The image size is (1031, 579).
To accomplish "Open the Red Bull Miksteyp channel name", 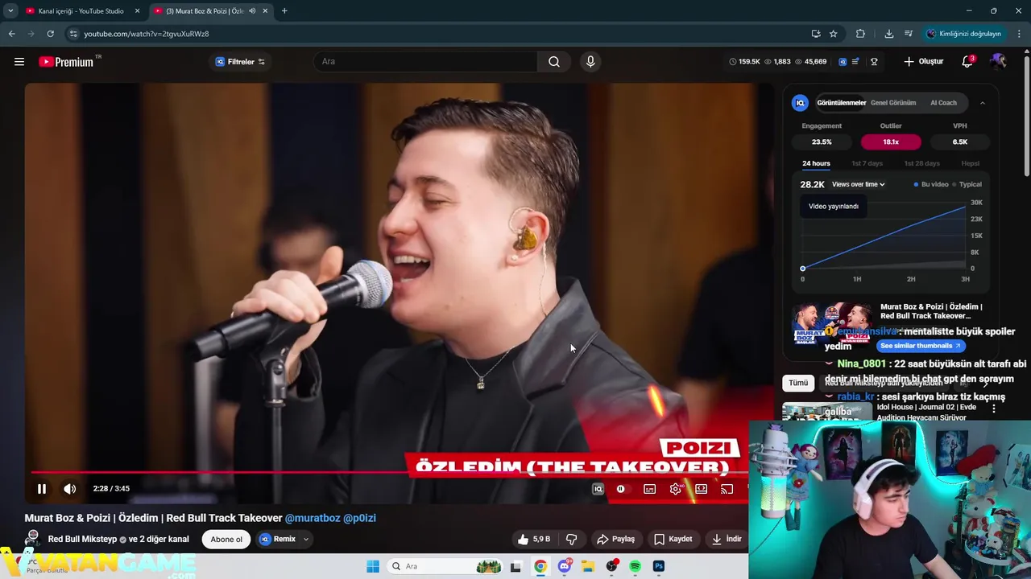I will (82, 539).
